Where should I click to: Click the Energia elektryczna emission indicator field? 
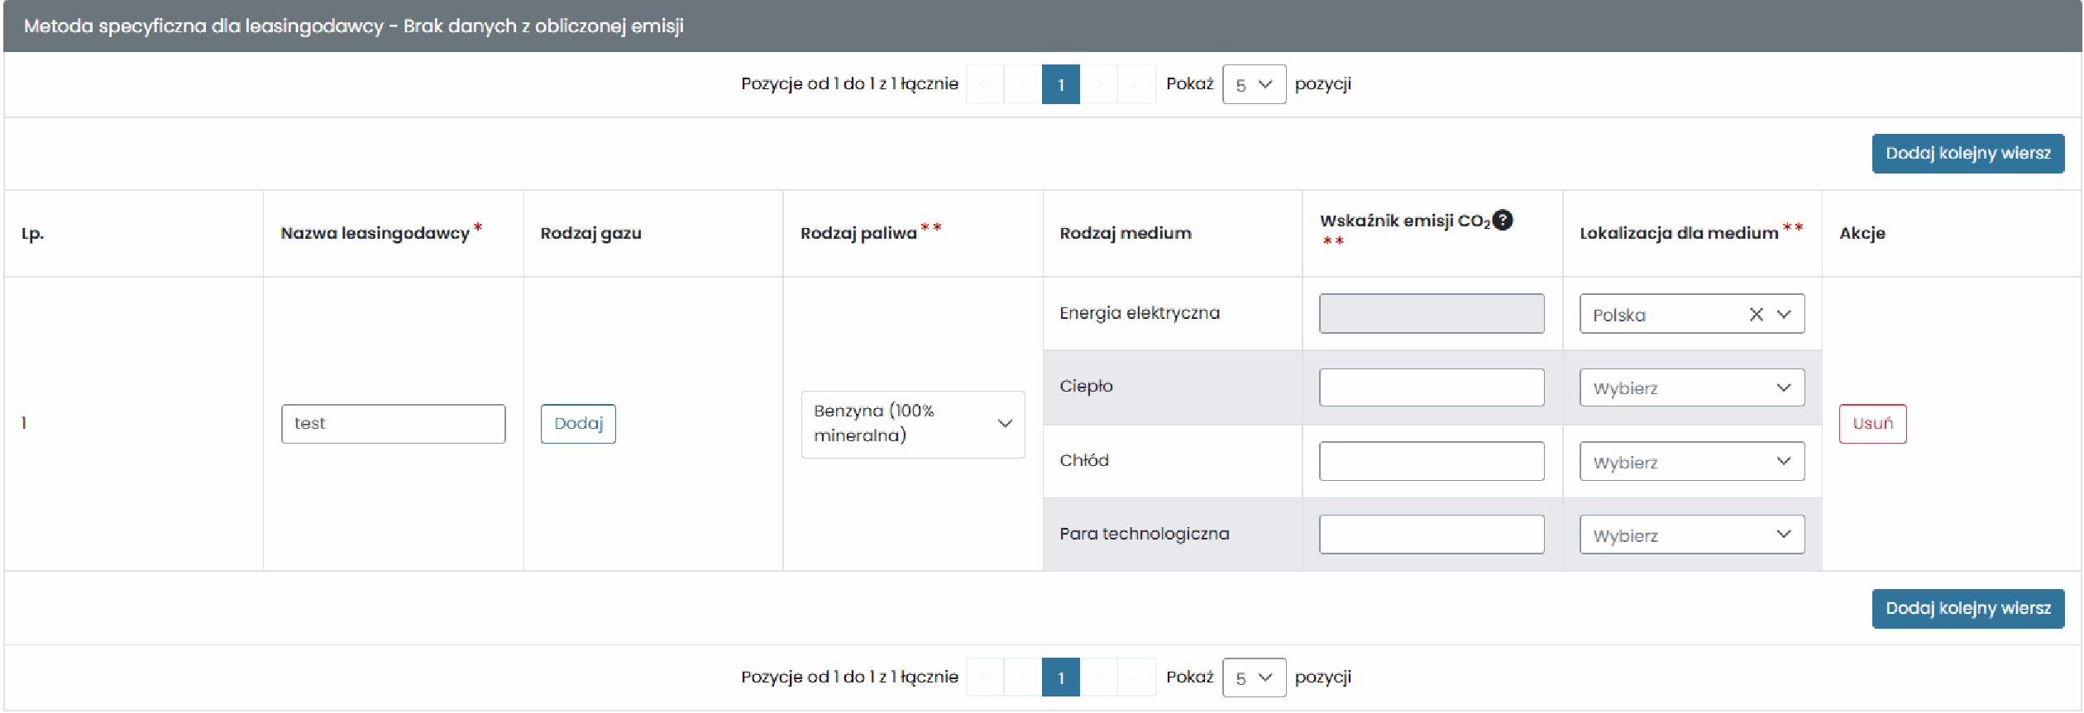1432,314
